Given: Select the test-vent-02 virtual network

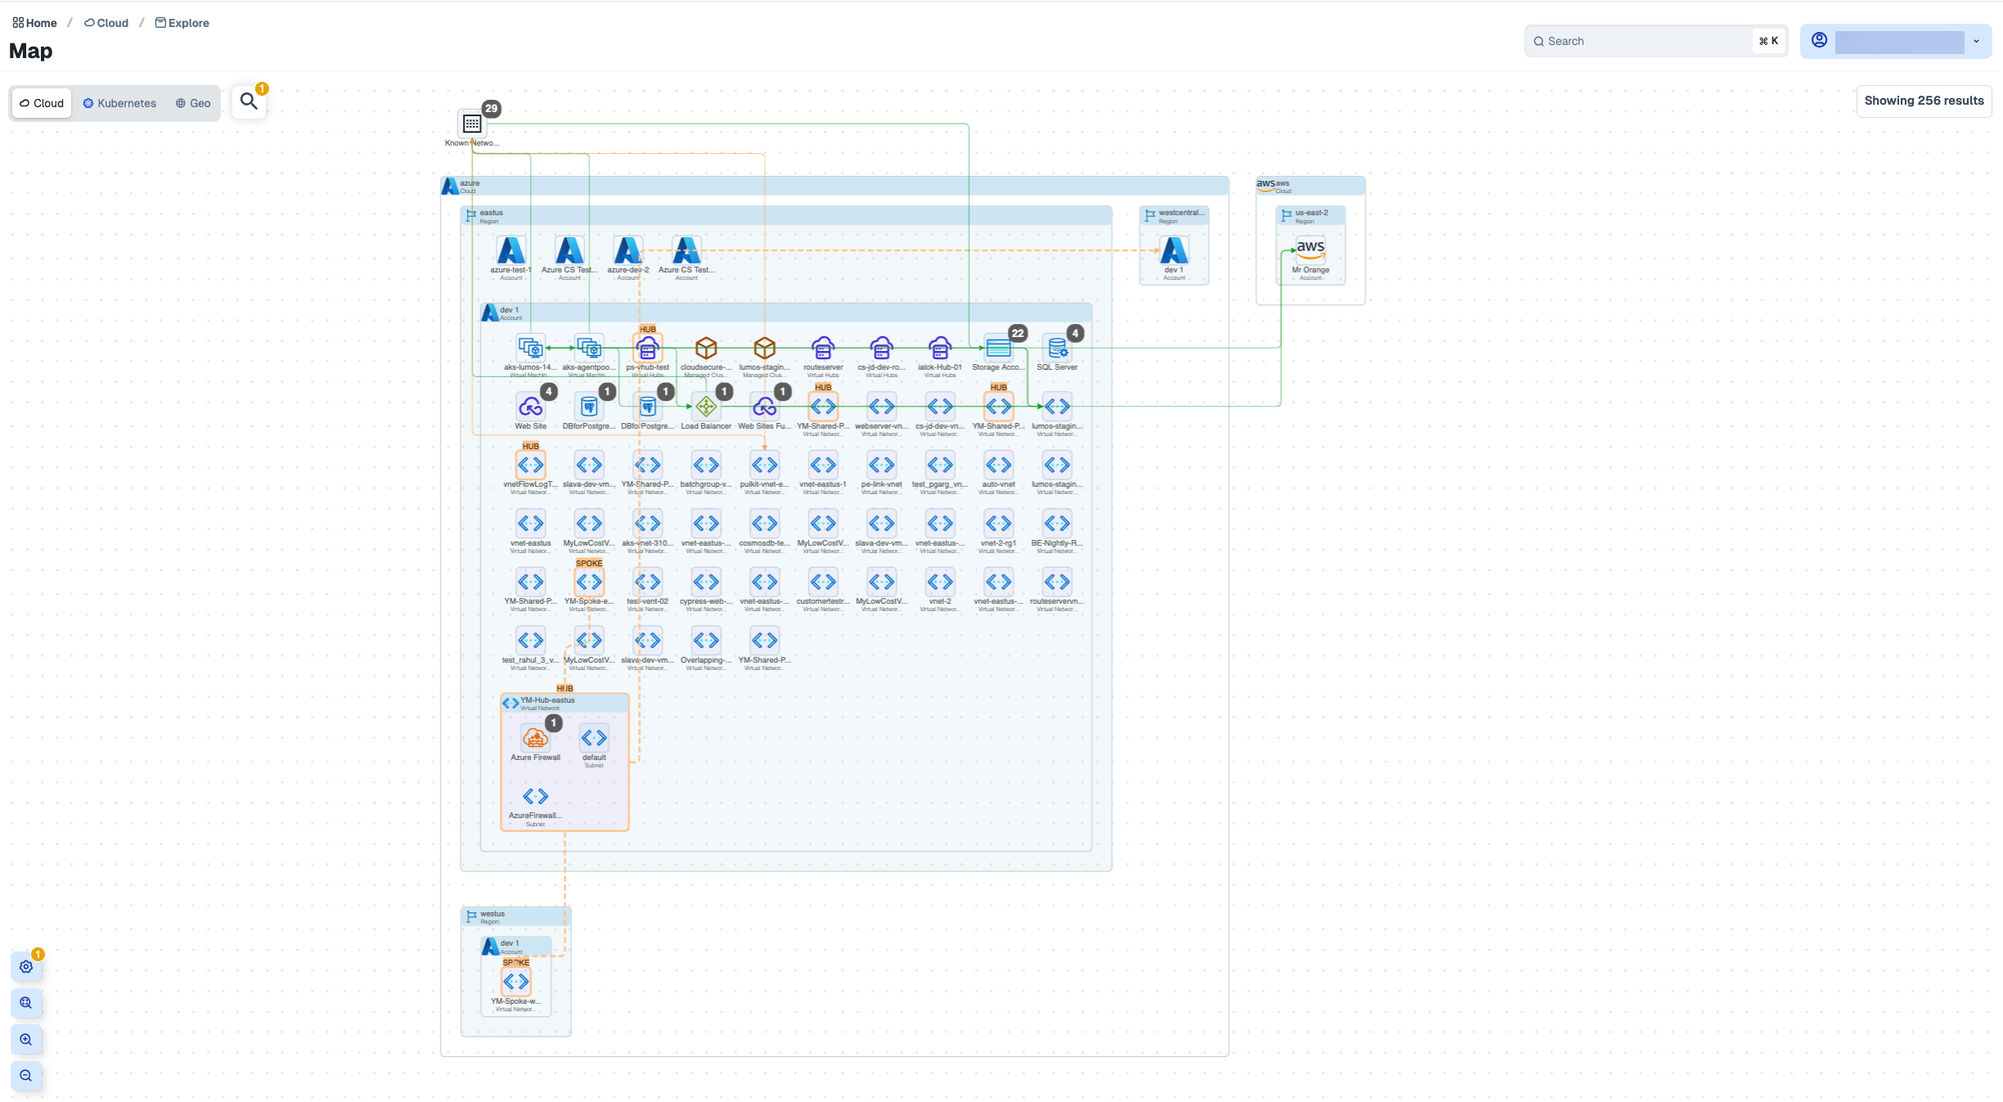Looking at the screenshot, I should [648, 582].
